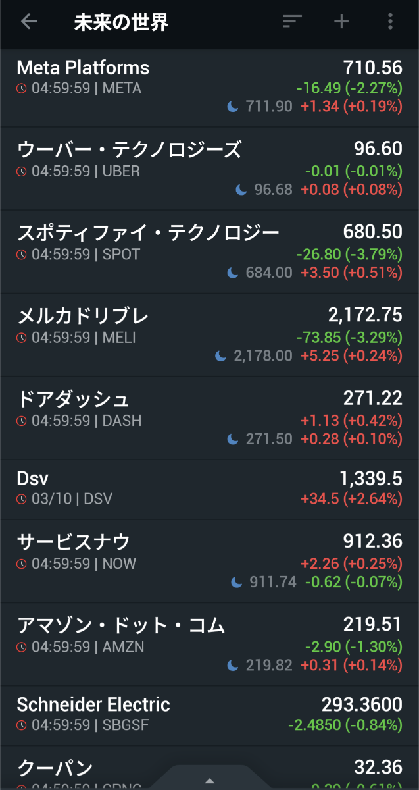Image resolution: width=419 pixels, height=790 pixels.
Task: Open the three-dot overflow menu
Action: click(x=390, y=22)
